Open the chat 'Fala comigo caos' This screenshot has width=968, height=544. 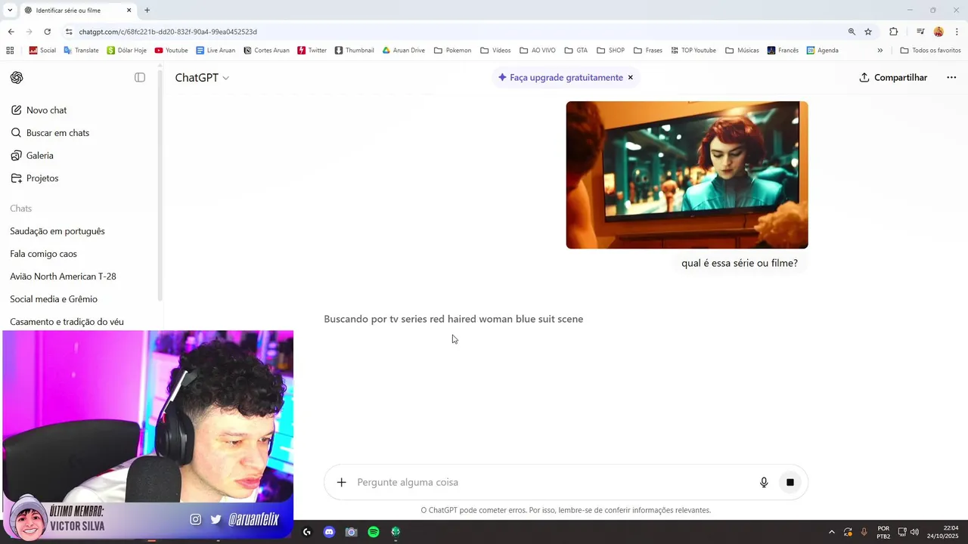tap(44, 254)
